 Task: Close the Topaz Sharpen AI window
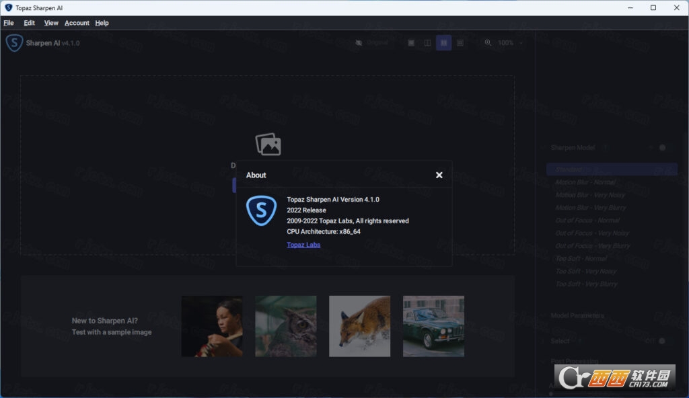tap(677, 7)
